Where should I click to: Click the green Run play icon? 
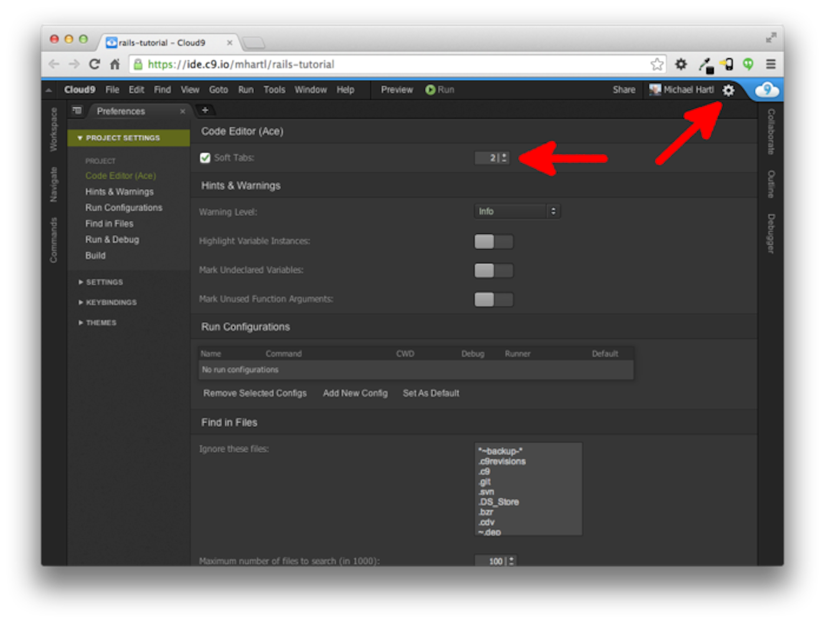pyautogui.click(x=430, y=90)
